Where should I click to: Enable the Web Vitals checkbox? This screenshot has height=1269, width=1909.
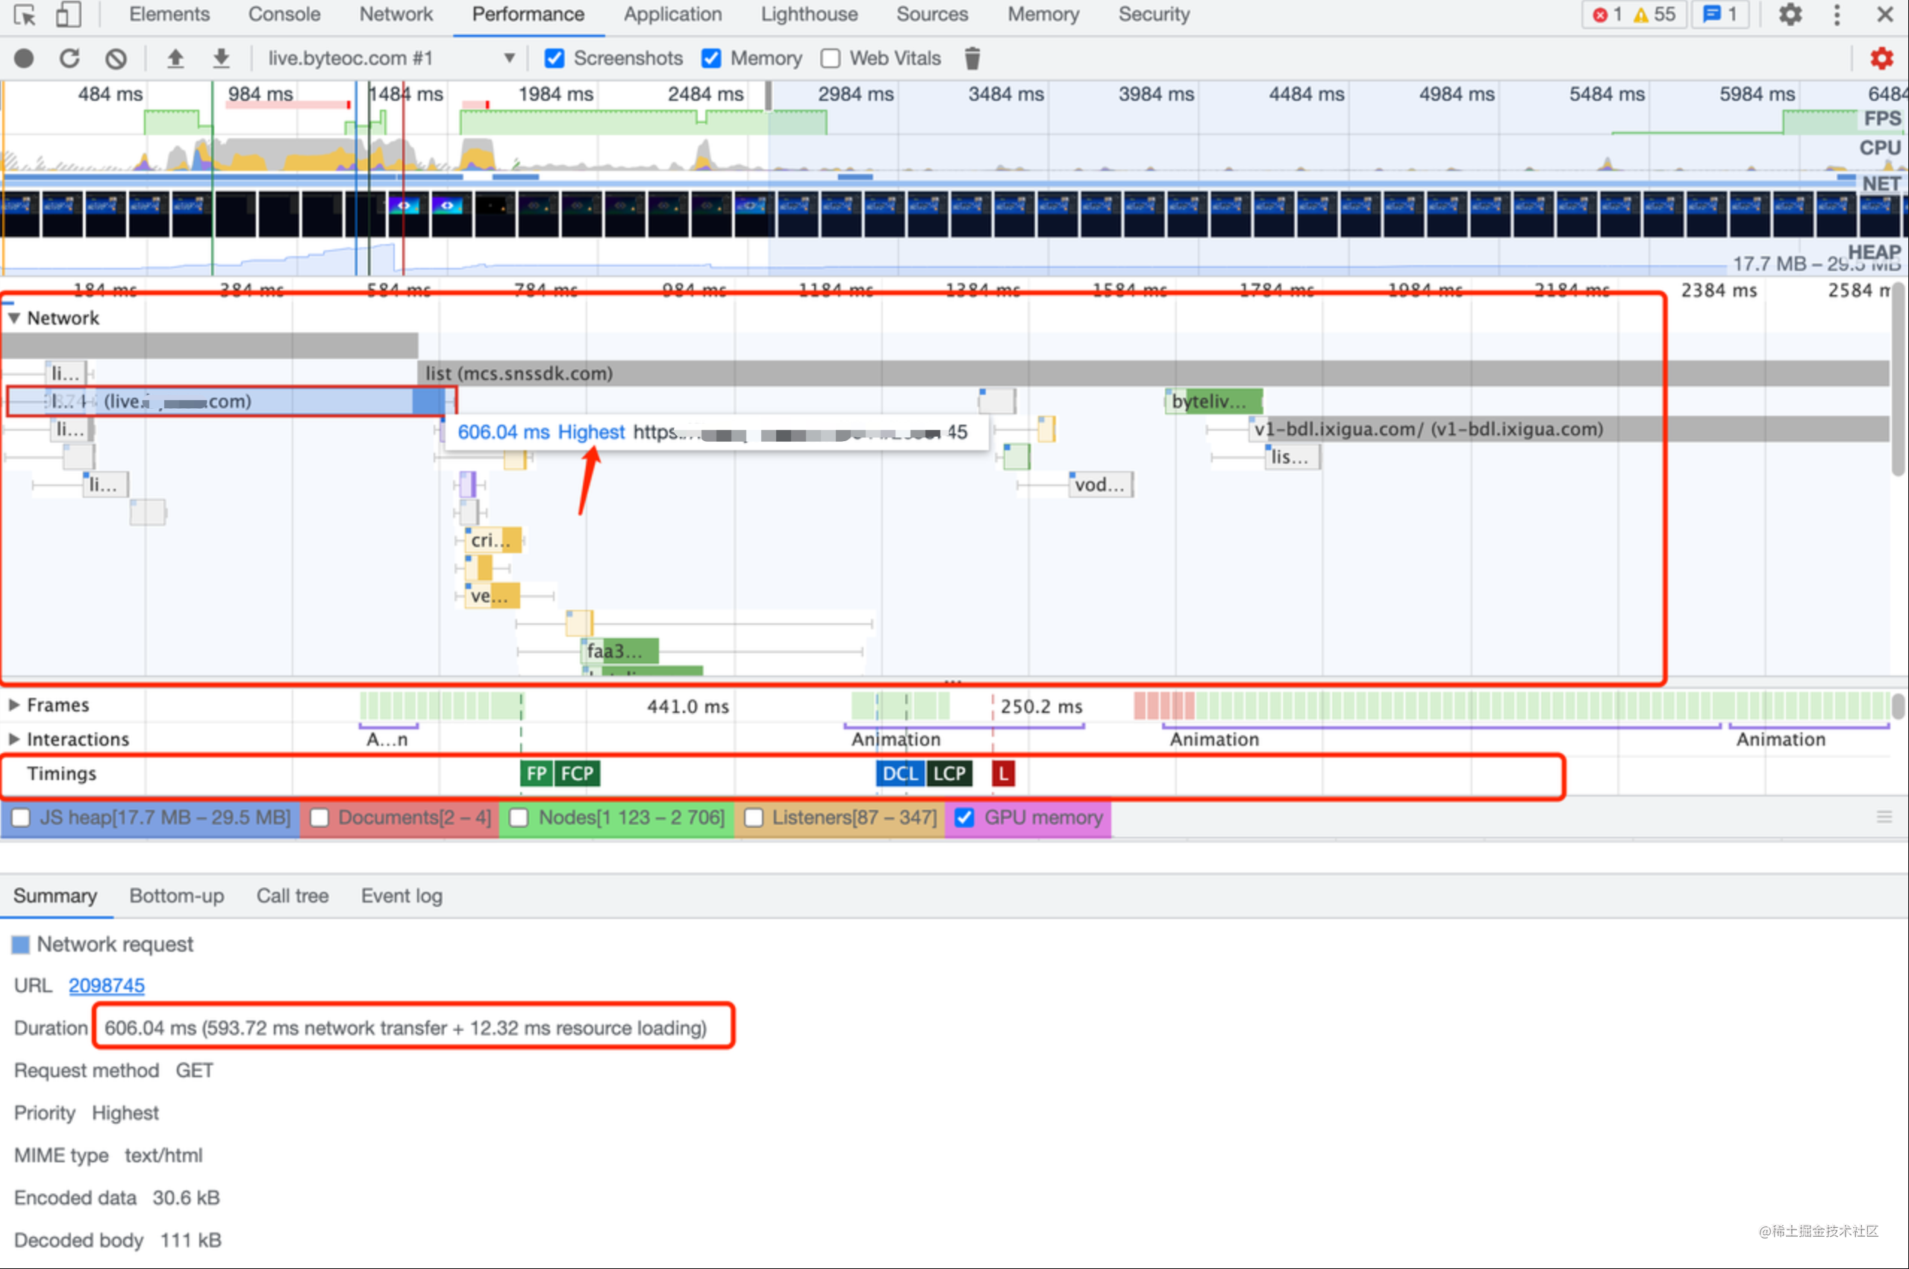pos(830,58)
